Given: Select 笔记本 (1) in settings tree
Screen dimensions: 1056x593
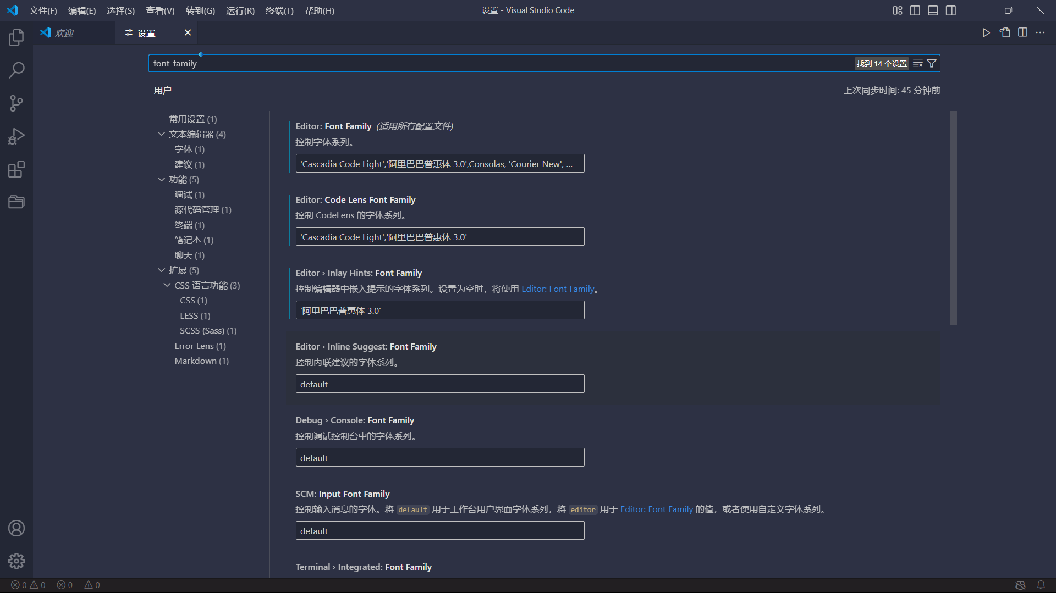Looking at the screenshot, I should (x=194, y=240).
